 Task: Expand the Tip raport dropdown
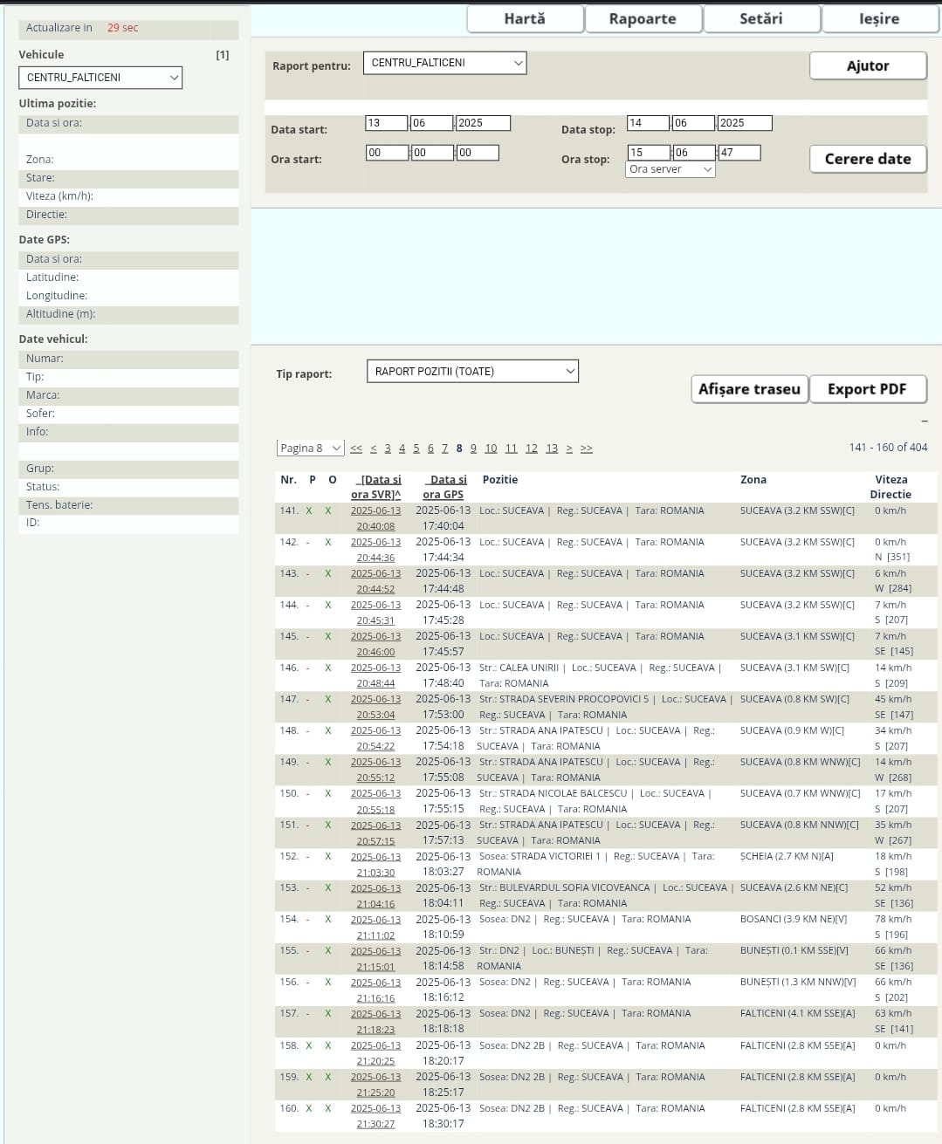point(472,372)
